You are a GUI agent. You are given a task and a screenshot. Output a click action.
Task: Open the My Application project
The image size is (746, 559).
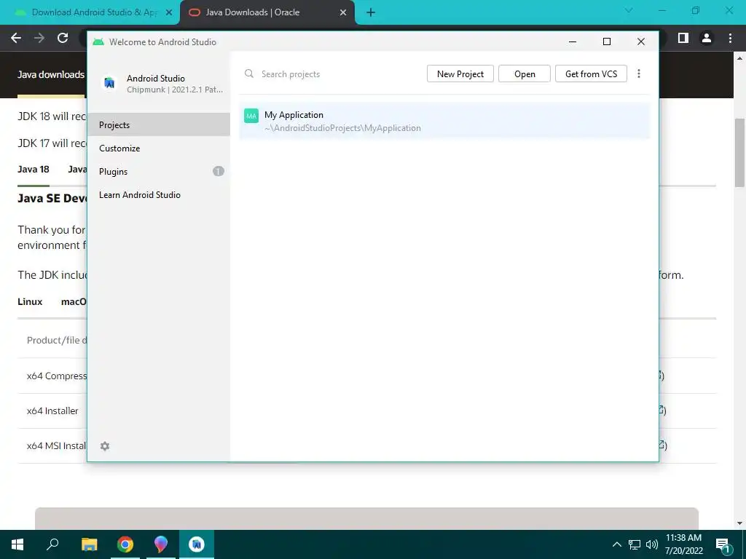pos(444,121)
